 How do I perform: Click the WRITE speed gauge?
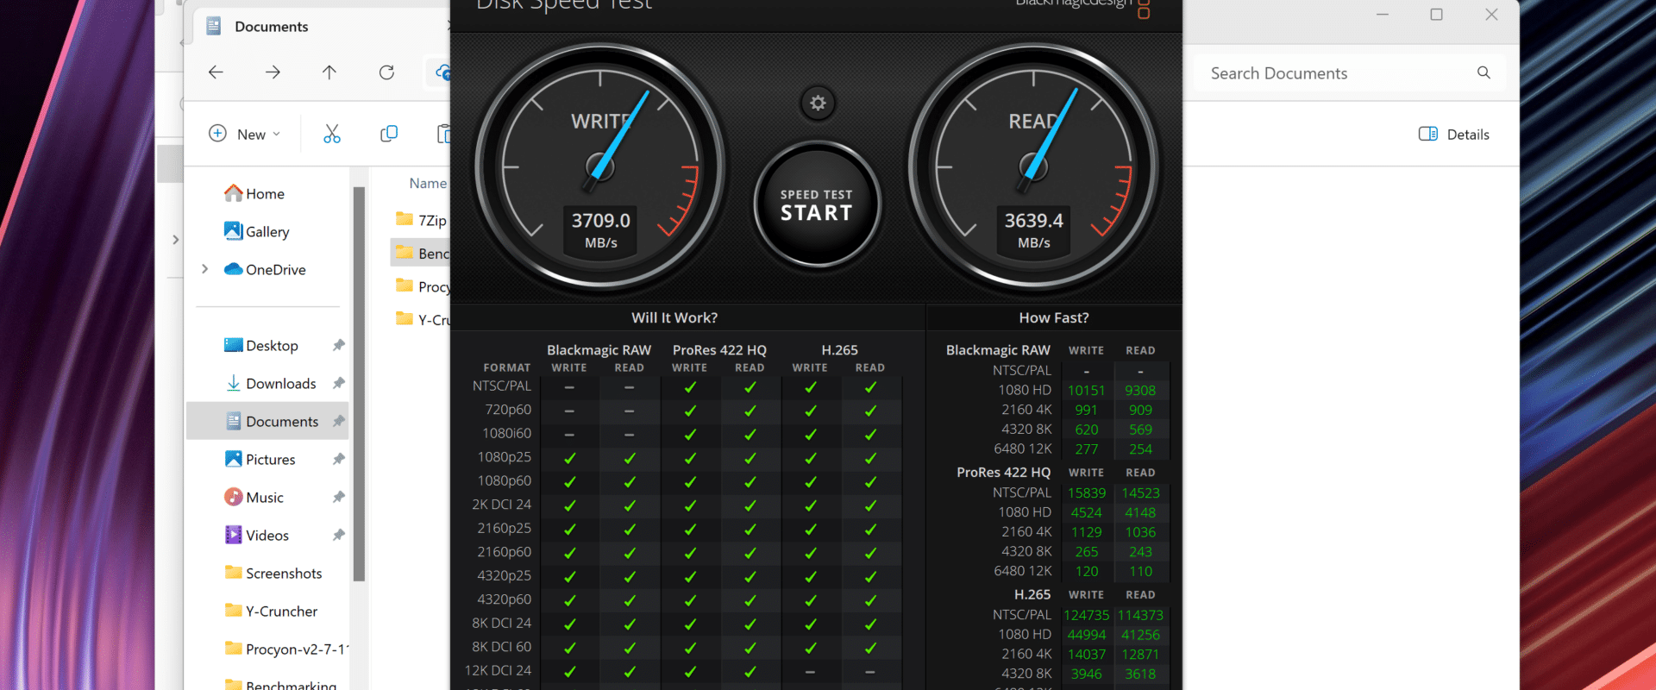click(600, 166)
